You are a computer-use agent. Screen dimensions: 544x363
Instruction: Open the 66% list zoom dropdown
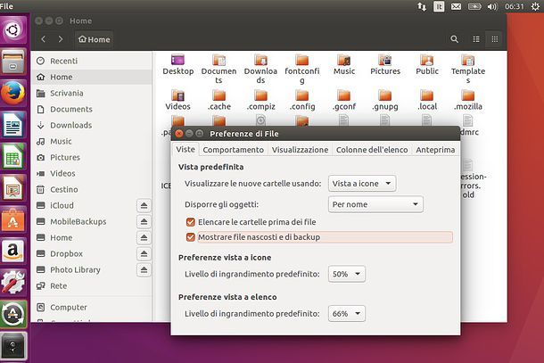(x=347, y=314)
